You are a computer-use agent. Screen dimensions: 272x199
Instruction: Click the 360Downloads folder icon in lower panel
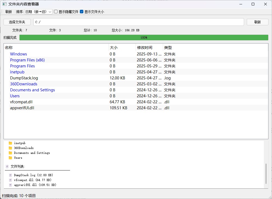(x=10, y=148)
